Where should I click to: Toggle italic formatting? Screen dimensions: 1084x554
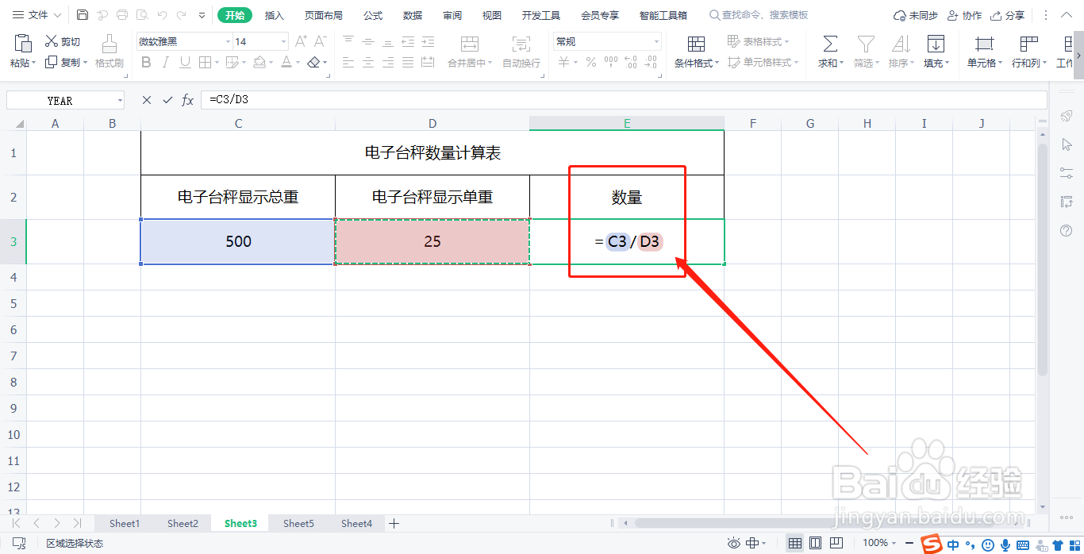tap(166, 63)
